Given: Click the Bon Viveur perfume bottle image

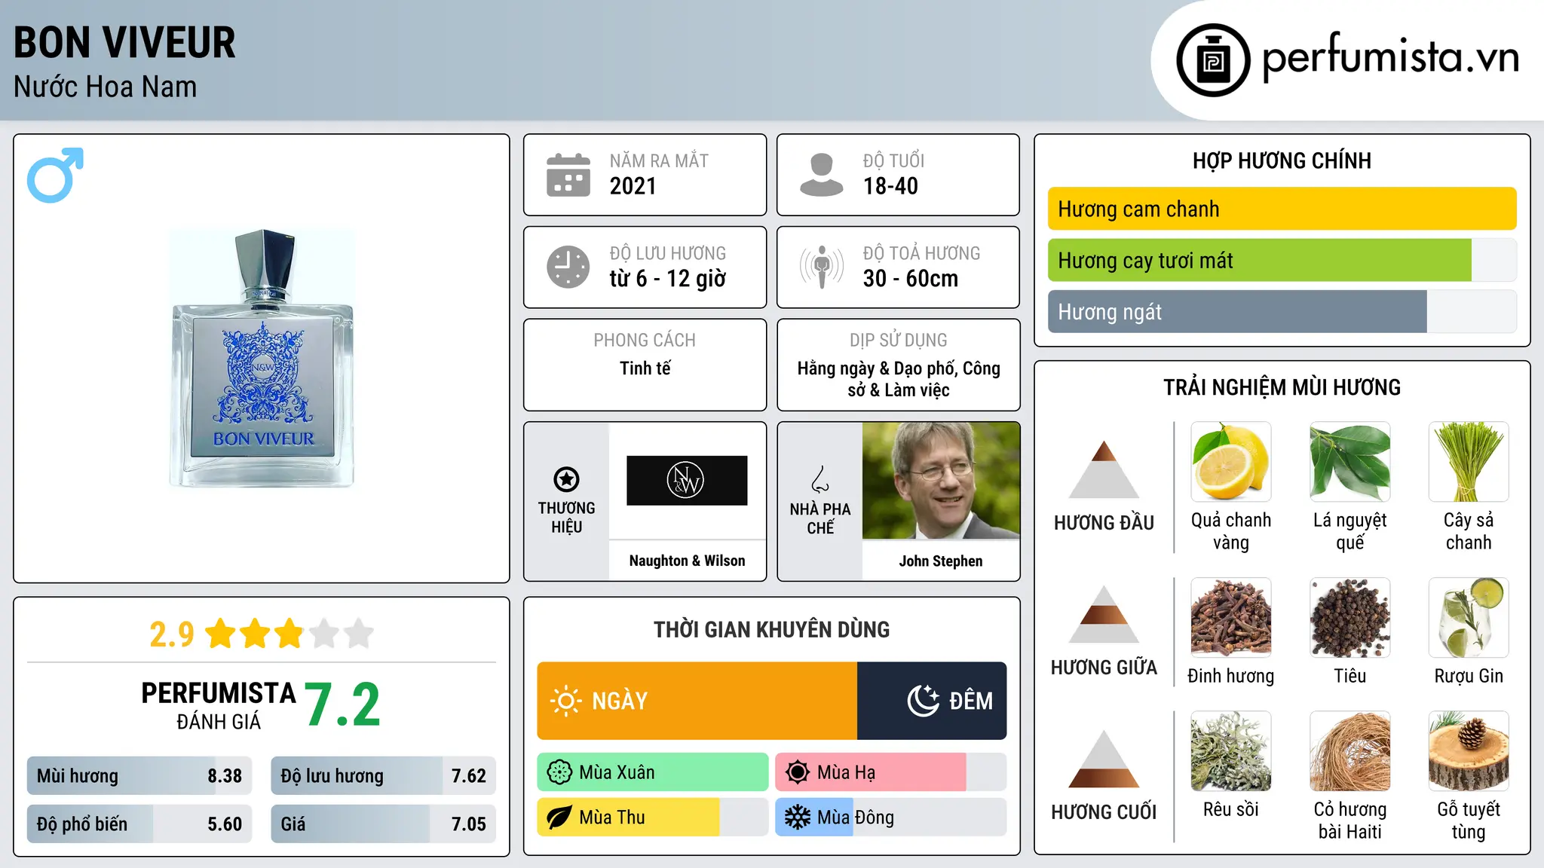Looking at the screenshot, I should (x=262, y=358).
